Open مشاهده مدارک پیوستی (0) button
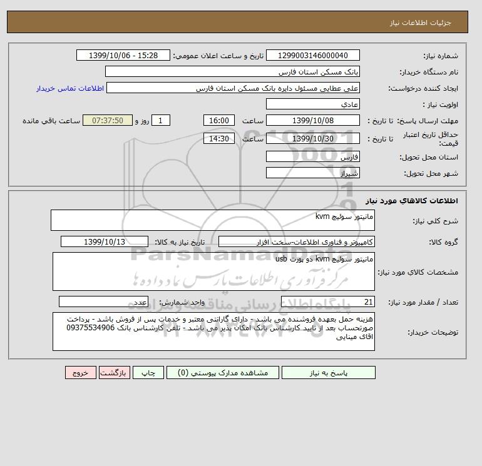This screenshot has width=482, height=466. point(223,373)
